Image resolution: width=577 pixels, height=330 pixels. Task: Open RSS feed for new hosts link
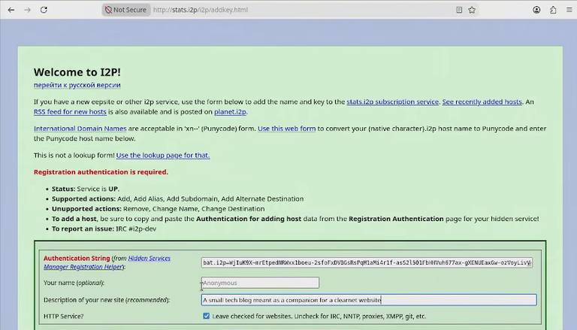pos(70,111)
